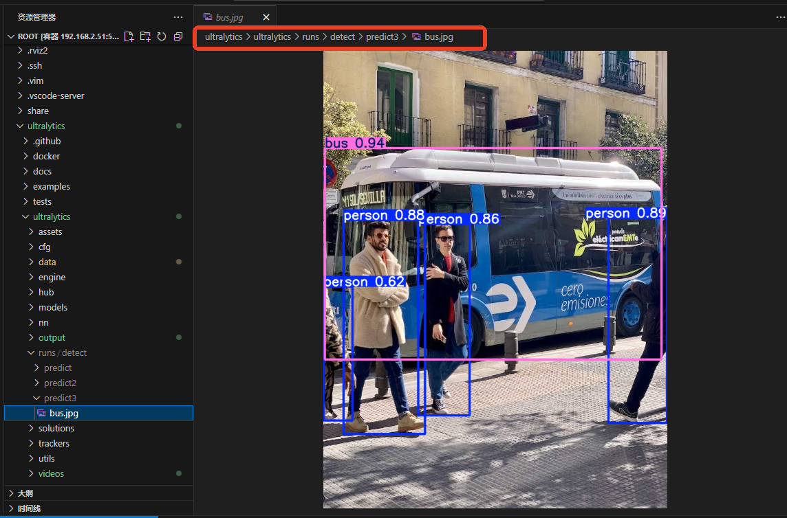Expand the 时间线 timeline section
Screen dimensions: 787x518
tap(98, 508)
